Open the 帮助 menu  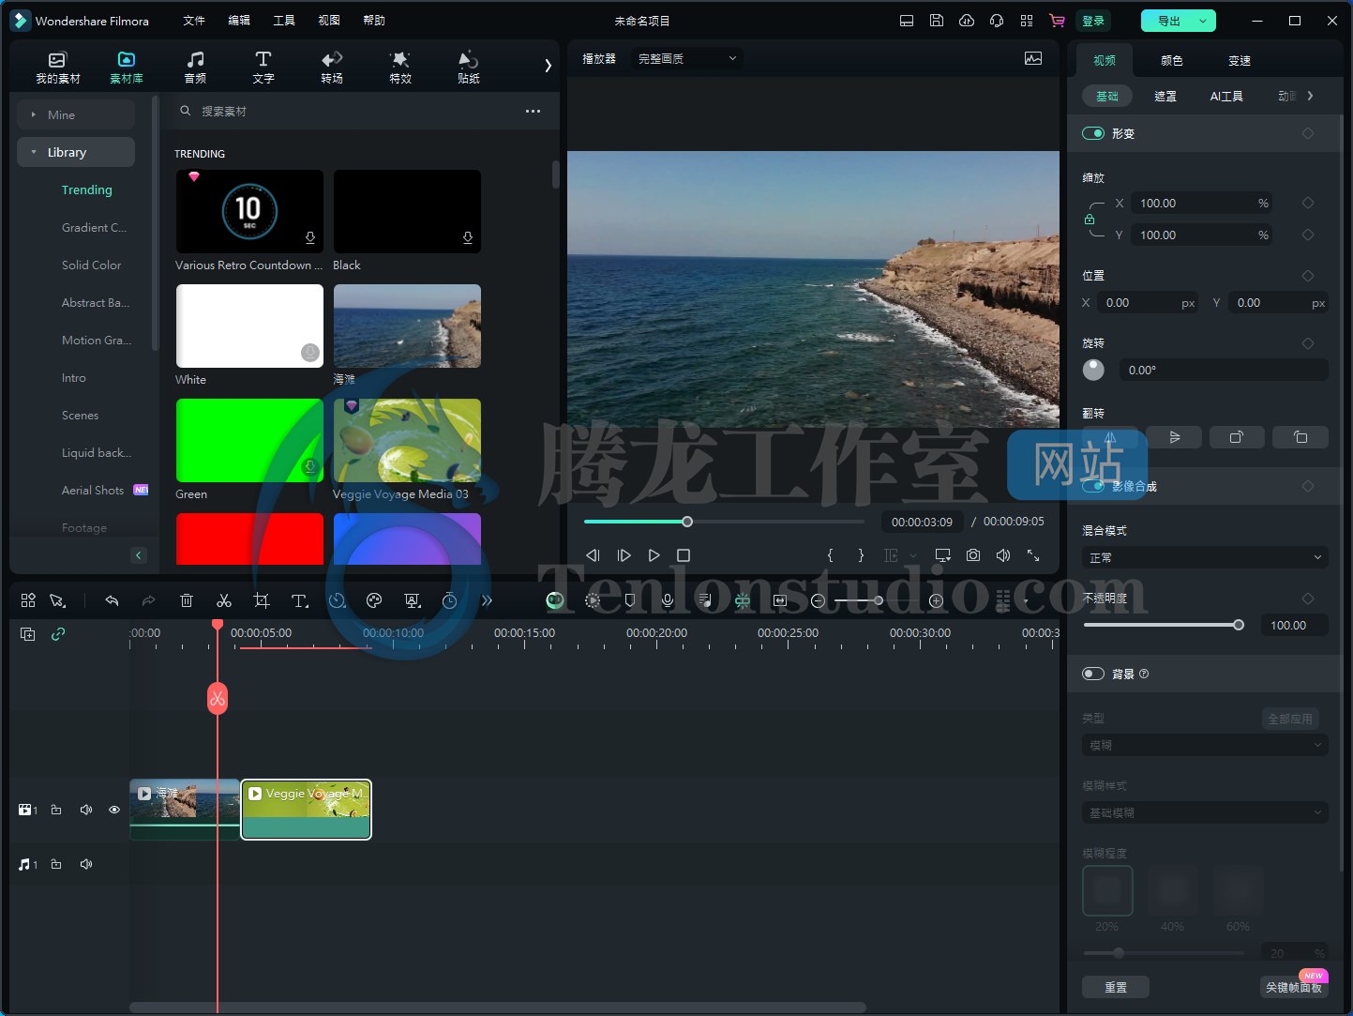click(x=374, y=21)
